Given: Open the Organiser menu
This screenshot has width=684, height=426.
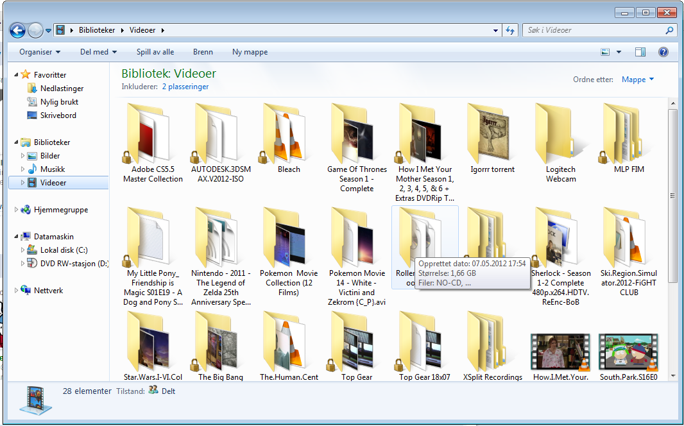Looking at the screenshot, I should [x=40, y=52].
